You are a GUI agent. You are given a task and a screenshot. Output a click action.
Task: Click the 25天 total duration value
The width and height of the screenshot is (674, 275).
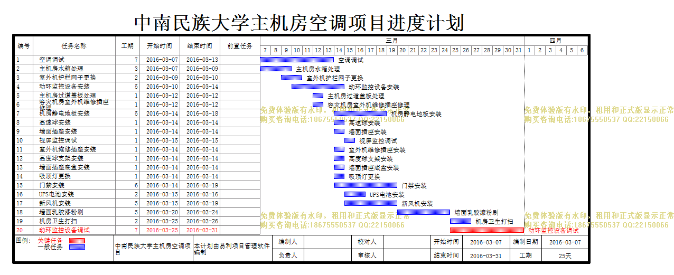click(x=565, y=255)
